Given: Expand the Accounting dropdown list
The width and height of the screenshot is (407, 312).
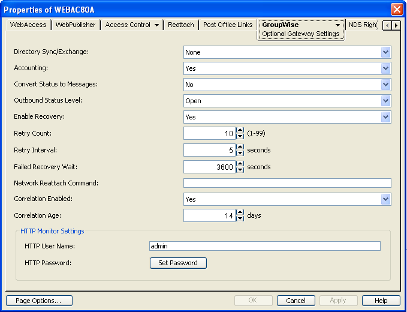Looking at the screenshot, I should pos(385,68).
